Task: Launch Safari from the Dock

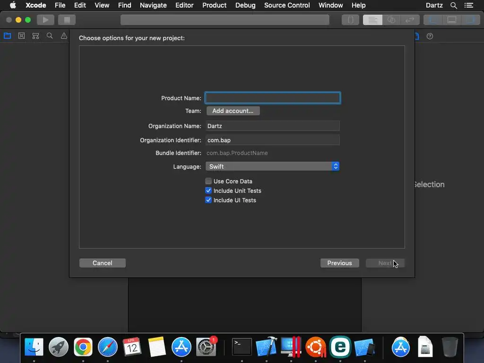Action: coord(108,347)
